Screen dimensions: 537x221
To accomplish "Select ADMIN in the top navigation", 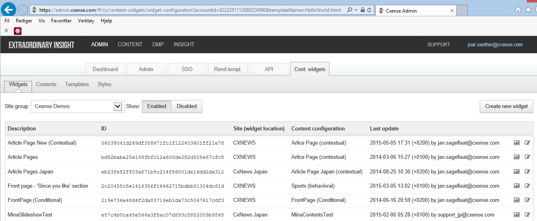I will (100, 45).
